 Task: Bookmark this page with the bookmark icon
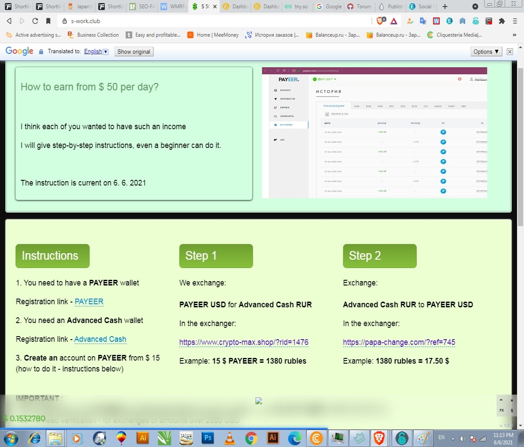pyautogui.click(x=48, y=21)
